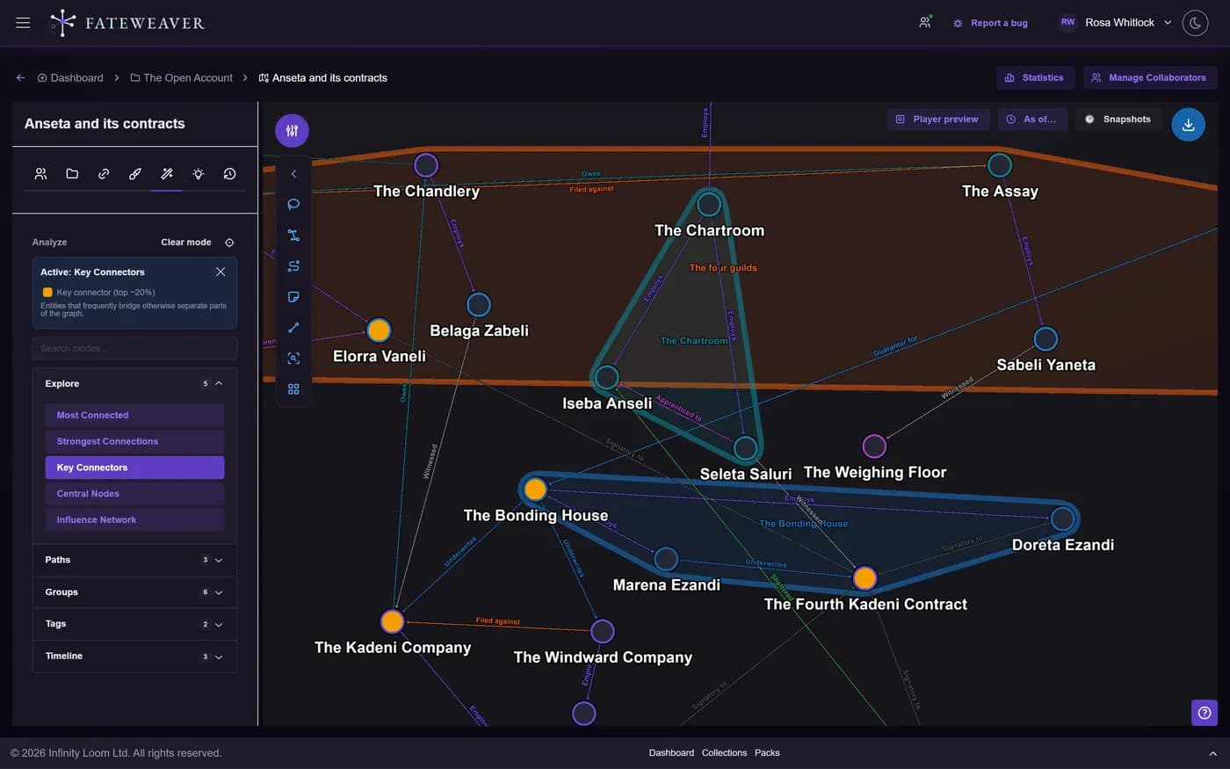Add a sticky note to the graph

[293, 297]
